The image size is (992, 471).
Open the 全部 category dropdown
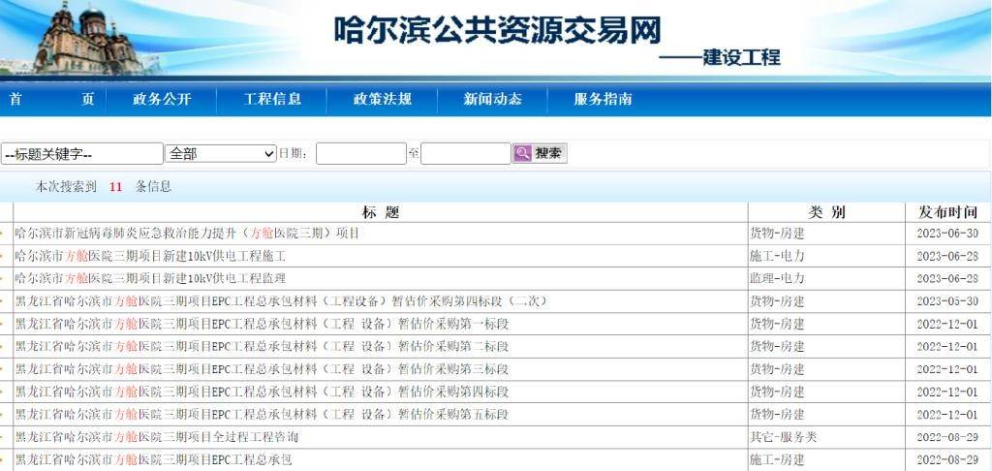point(221,153)
